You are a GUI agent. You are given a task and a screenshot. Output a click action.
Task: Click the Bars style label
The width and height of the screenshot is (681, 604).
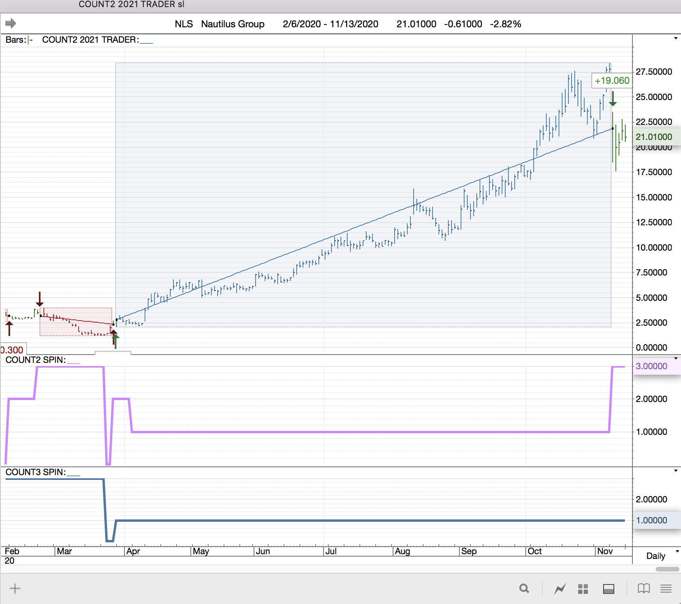pos(16,40)
